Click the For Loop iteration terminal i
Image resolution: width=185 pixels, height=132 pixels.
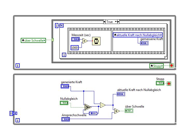point(64,55)
